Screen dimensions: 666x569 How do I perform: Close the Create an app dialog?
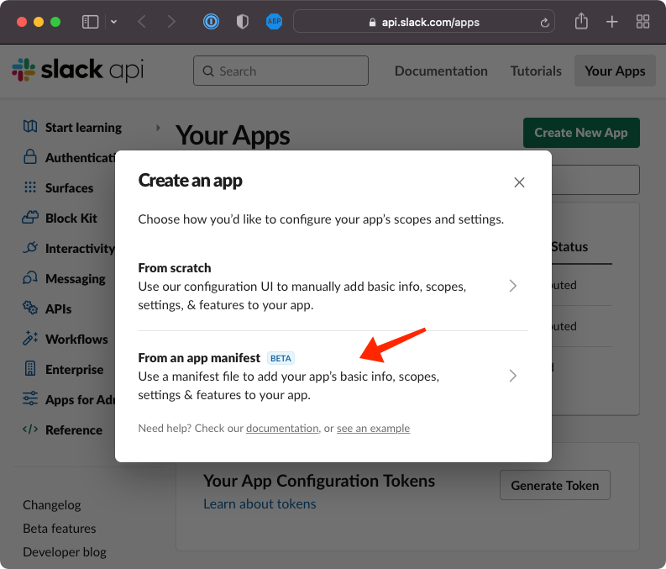519,182
